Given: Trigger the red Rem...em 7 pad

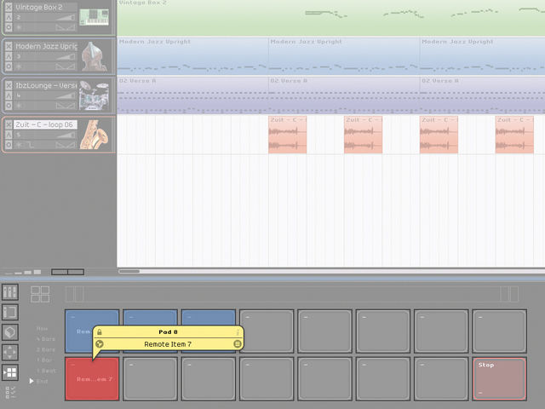Looking at the screenshot, I should click(x=92, y=378).
